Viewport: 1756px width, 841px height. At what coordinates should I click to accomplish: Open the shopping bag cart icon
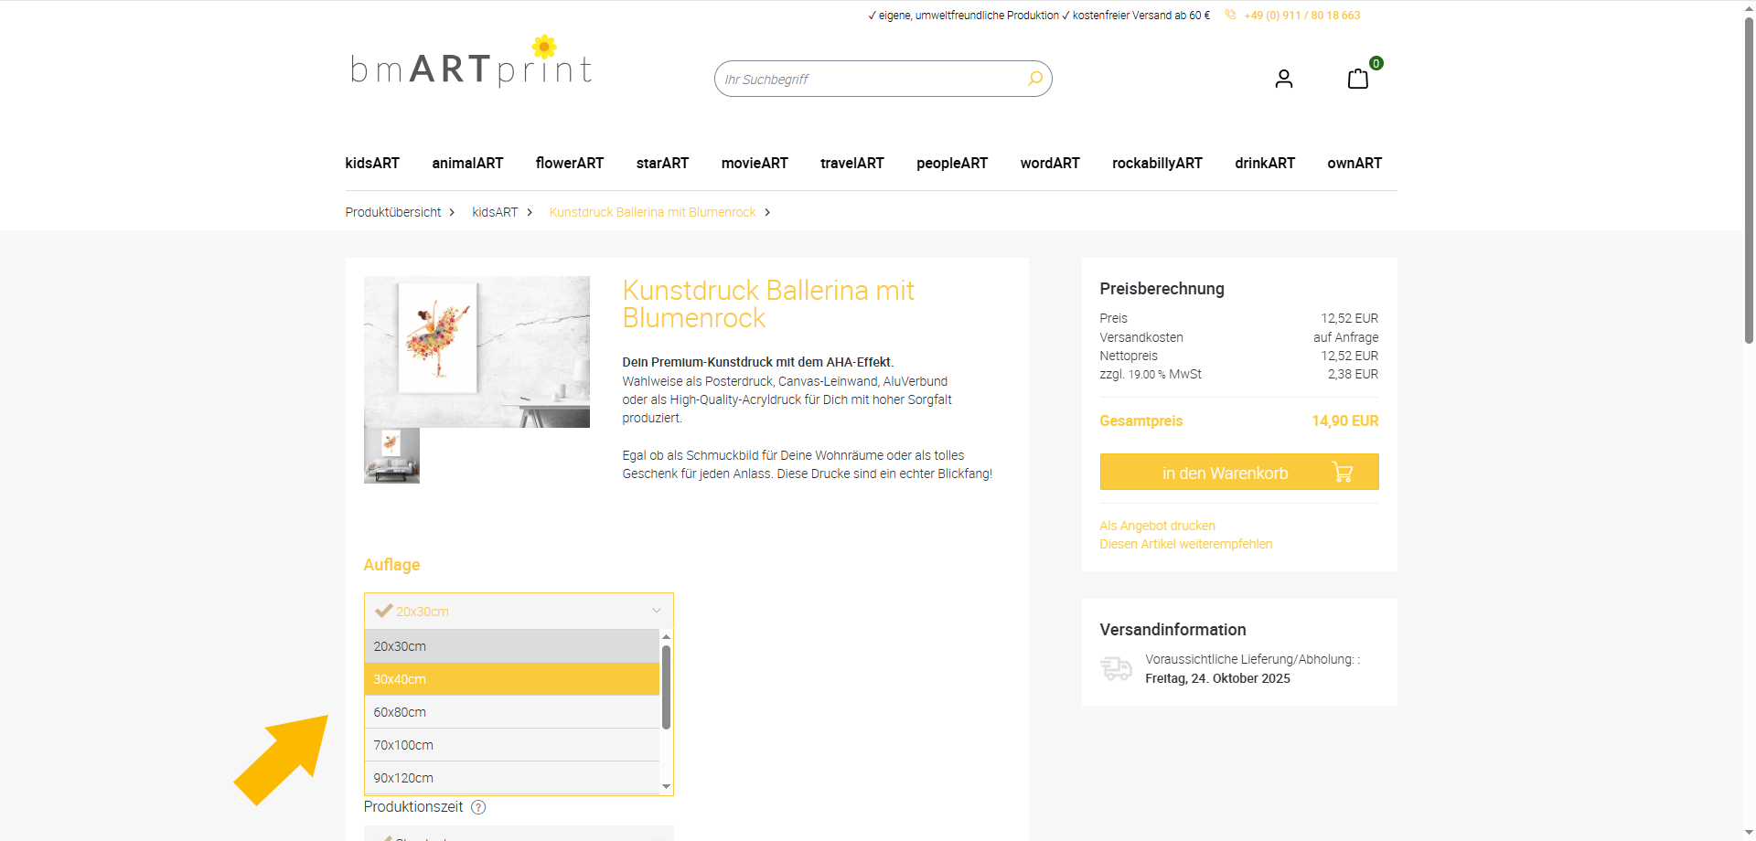click(x=1358, y=79)
